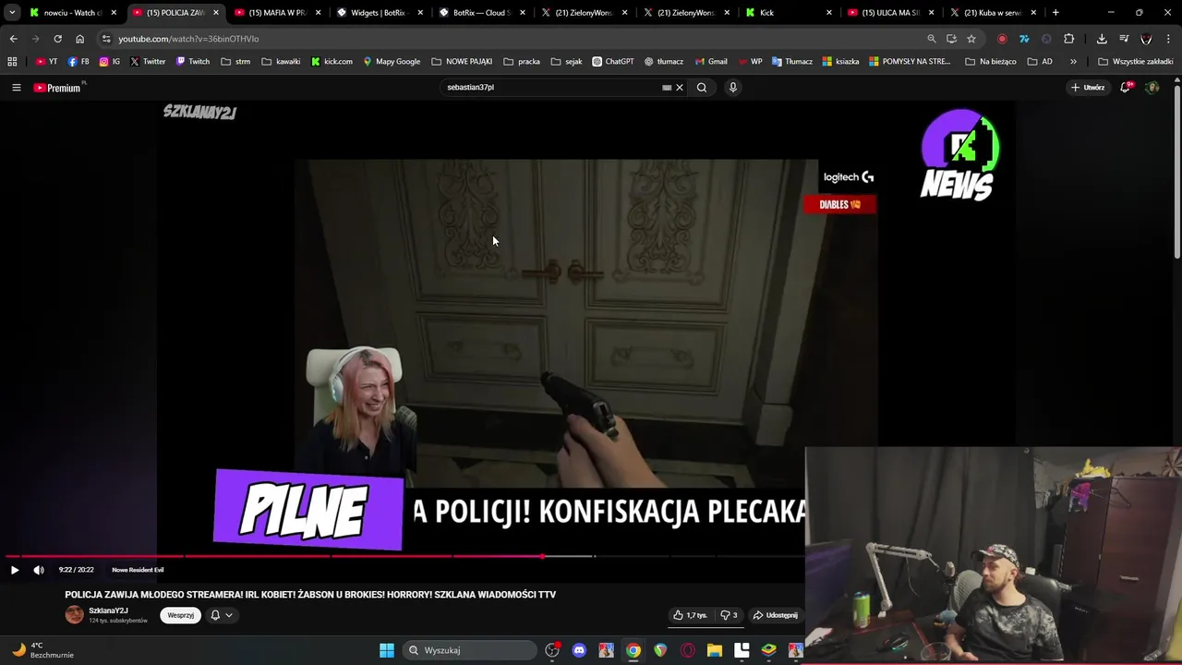Open the Windows Start button
The height and width of the screenshot is (665, 1182).
[x=387, y=650]
